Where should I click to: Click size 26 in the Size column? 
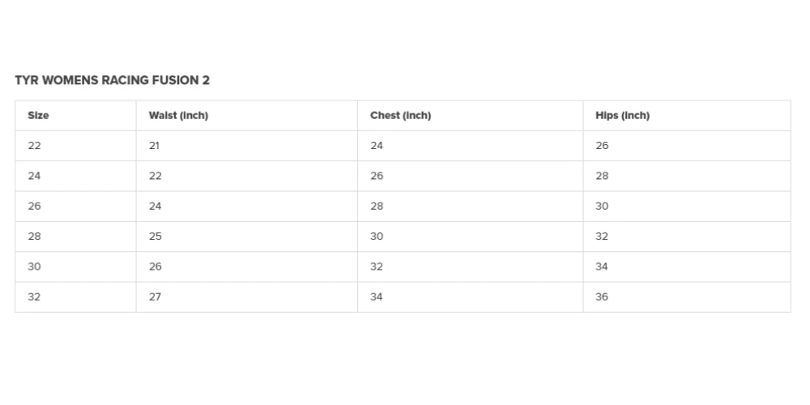coord(34,207)
